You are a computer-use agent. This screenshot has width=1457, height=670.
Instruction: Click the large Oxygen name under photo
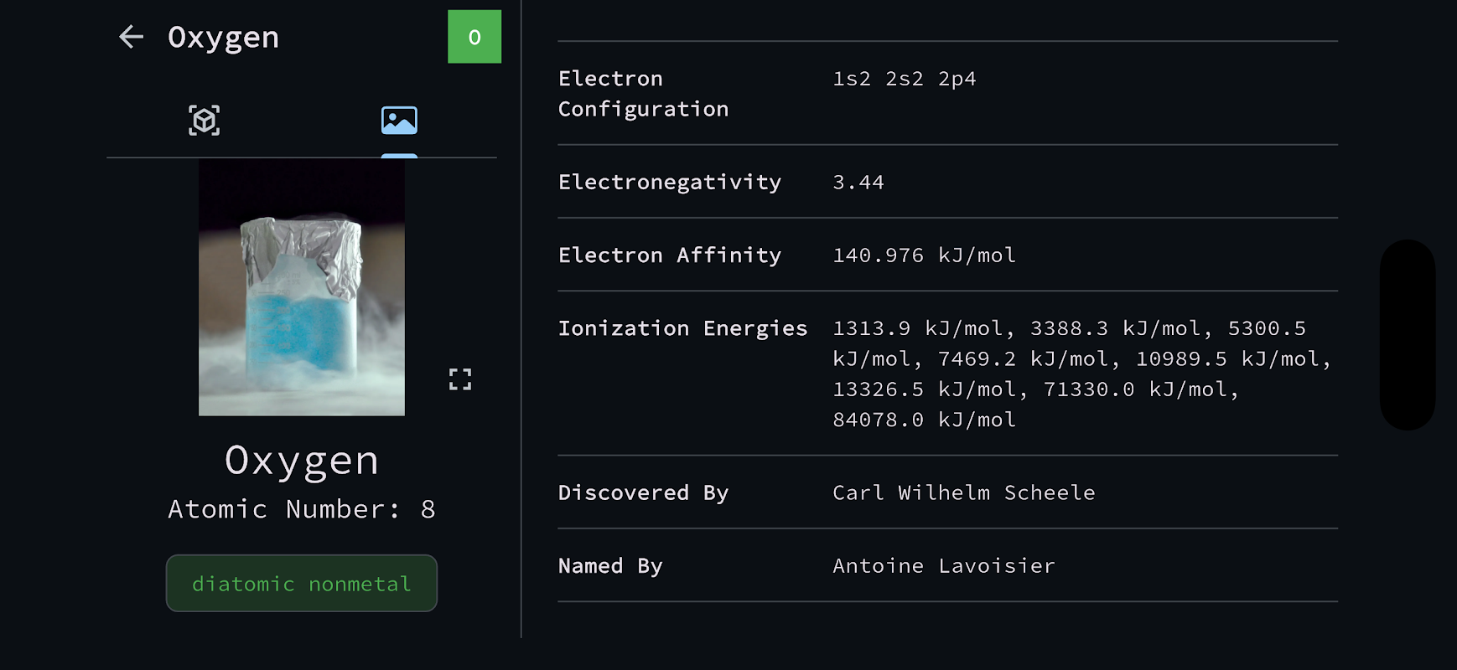[x=302, y=461]
